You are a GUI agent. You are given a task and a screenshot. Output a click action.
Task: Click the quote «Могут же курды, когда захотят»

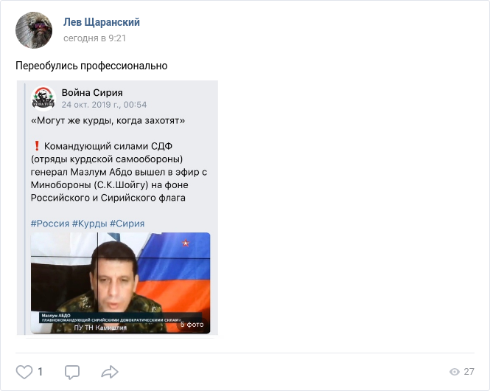click(x=108, y=120)
